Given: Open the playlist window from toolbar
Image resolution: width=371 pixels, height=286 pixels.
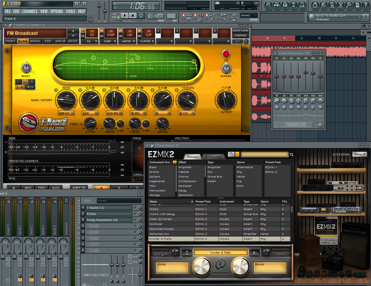Looking at the screenshot, I should click(x=268, y=5).
